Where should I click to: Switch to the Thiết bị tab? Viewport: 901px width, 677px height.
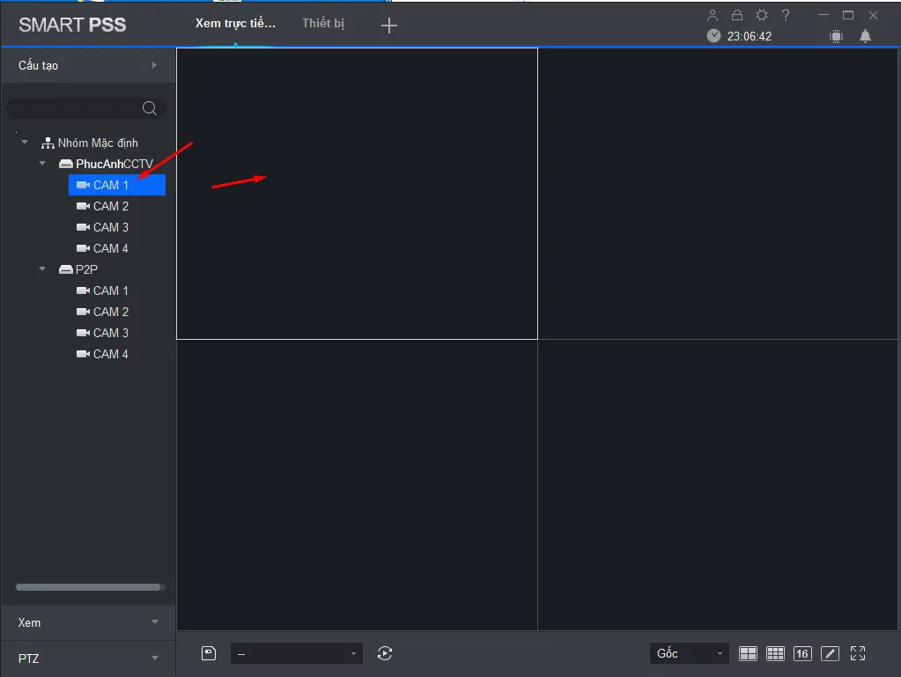(323, 24)
